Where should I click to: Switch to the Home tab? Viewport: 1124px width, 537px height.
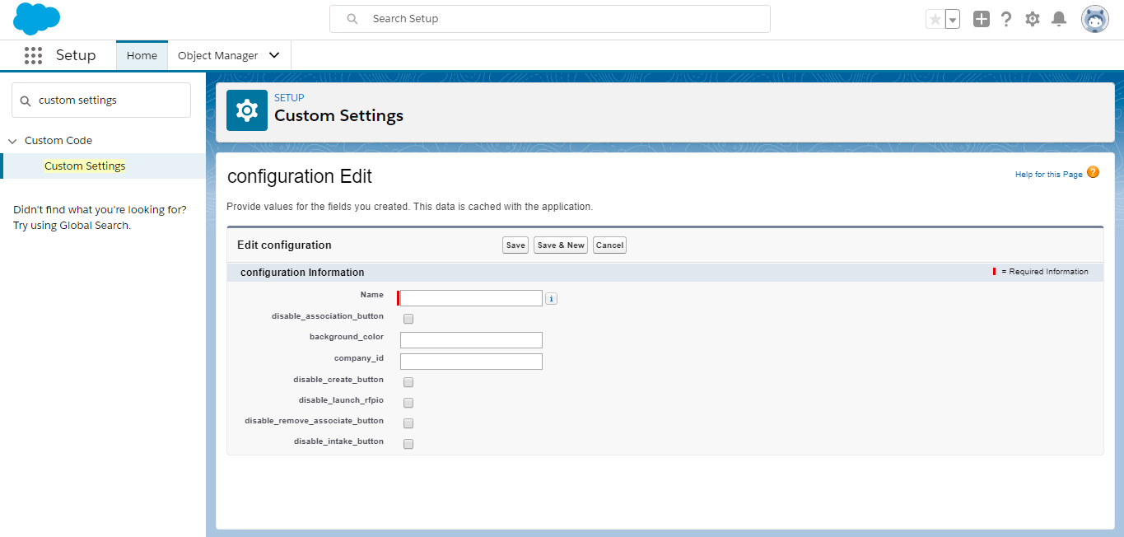tap(142, 55)
